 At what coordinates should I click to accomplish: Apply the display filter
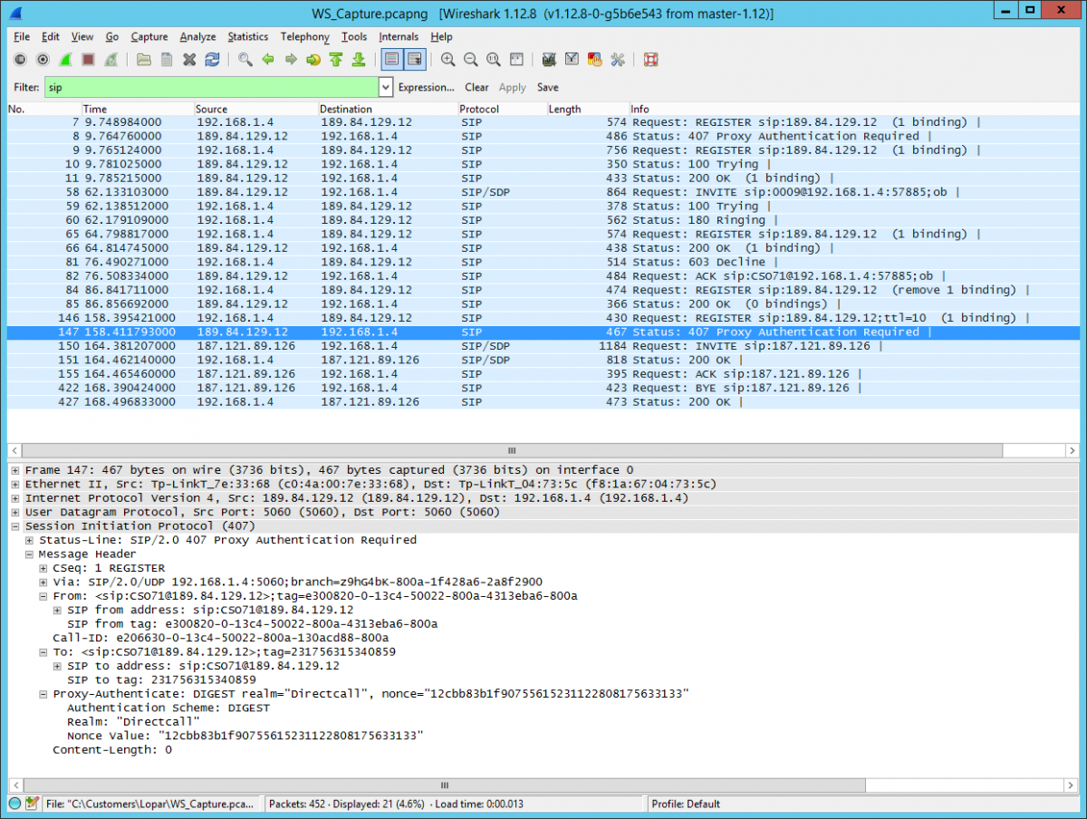point(513,88)
